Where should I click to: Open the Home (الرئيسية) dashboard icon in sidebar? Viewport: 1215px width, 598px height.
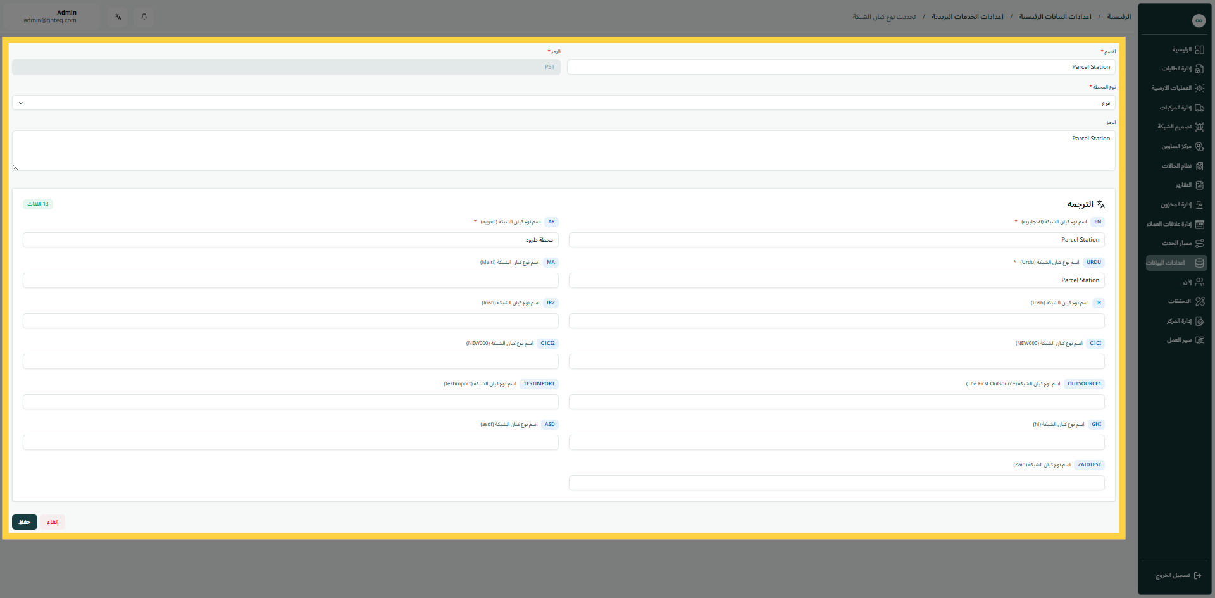(x=1199, y=49)
